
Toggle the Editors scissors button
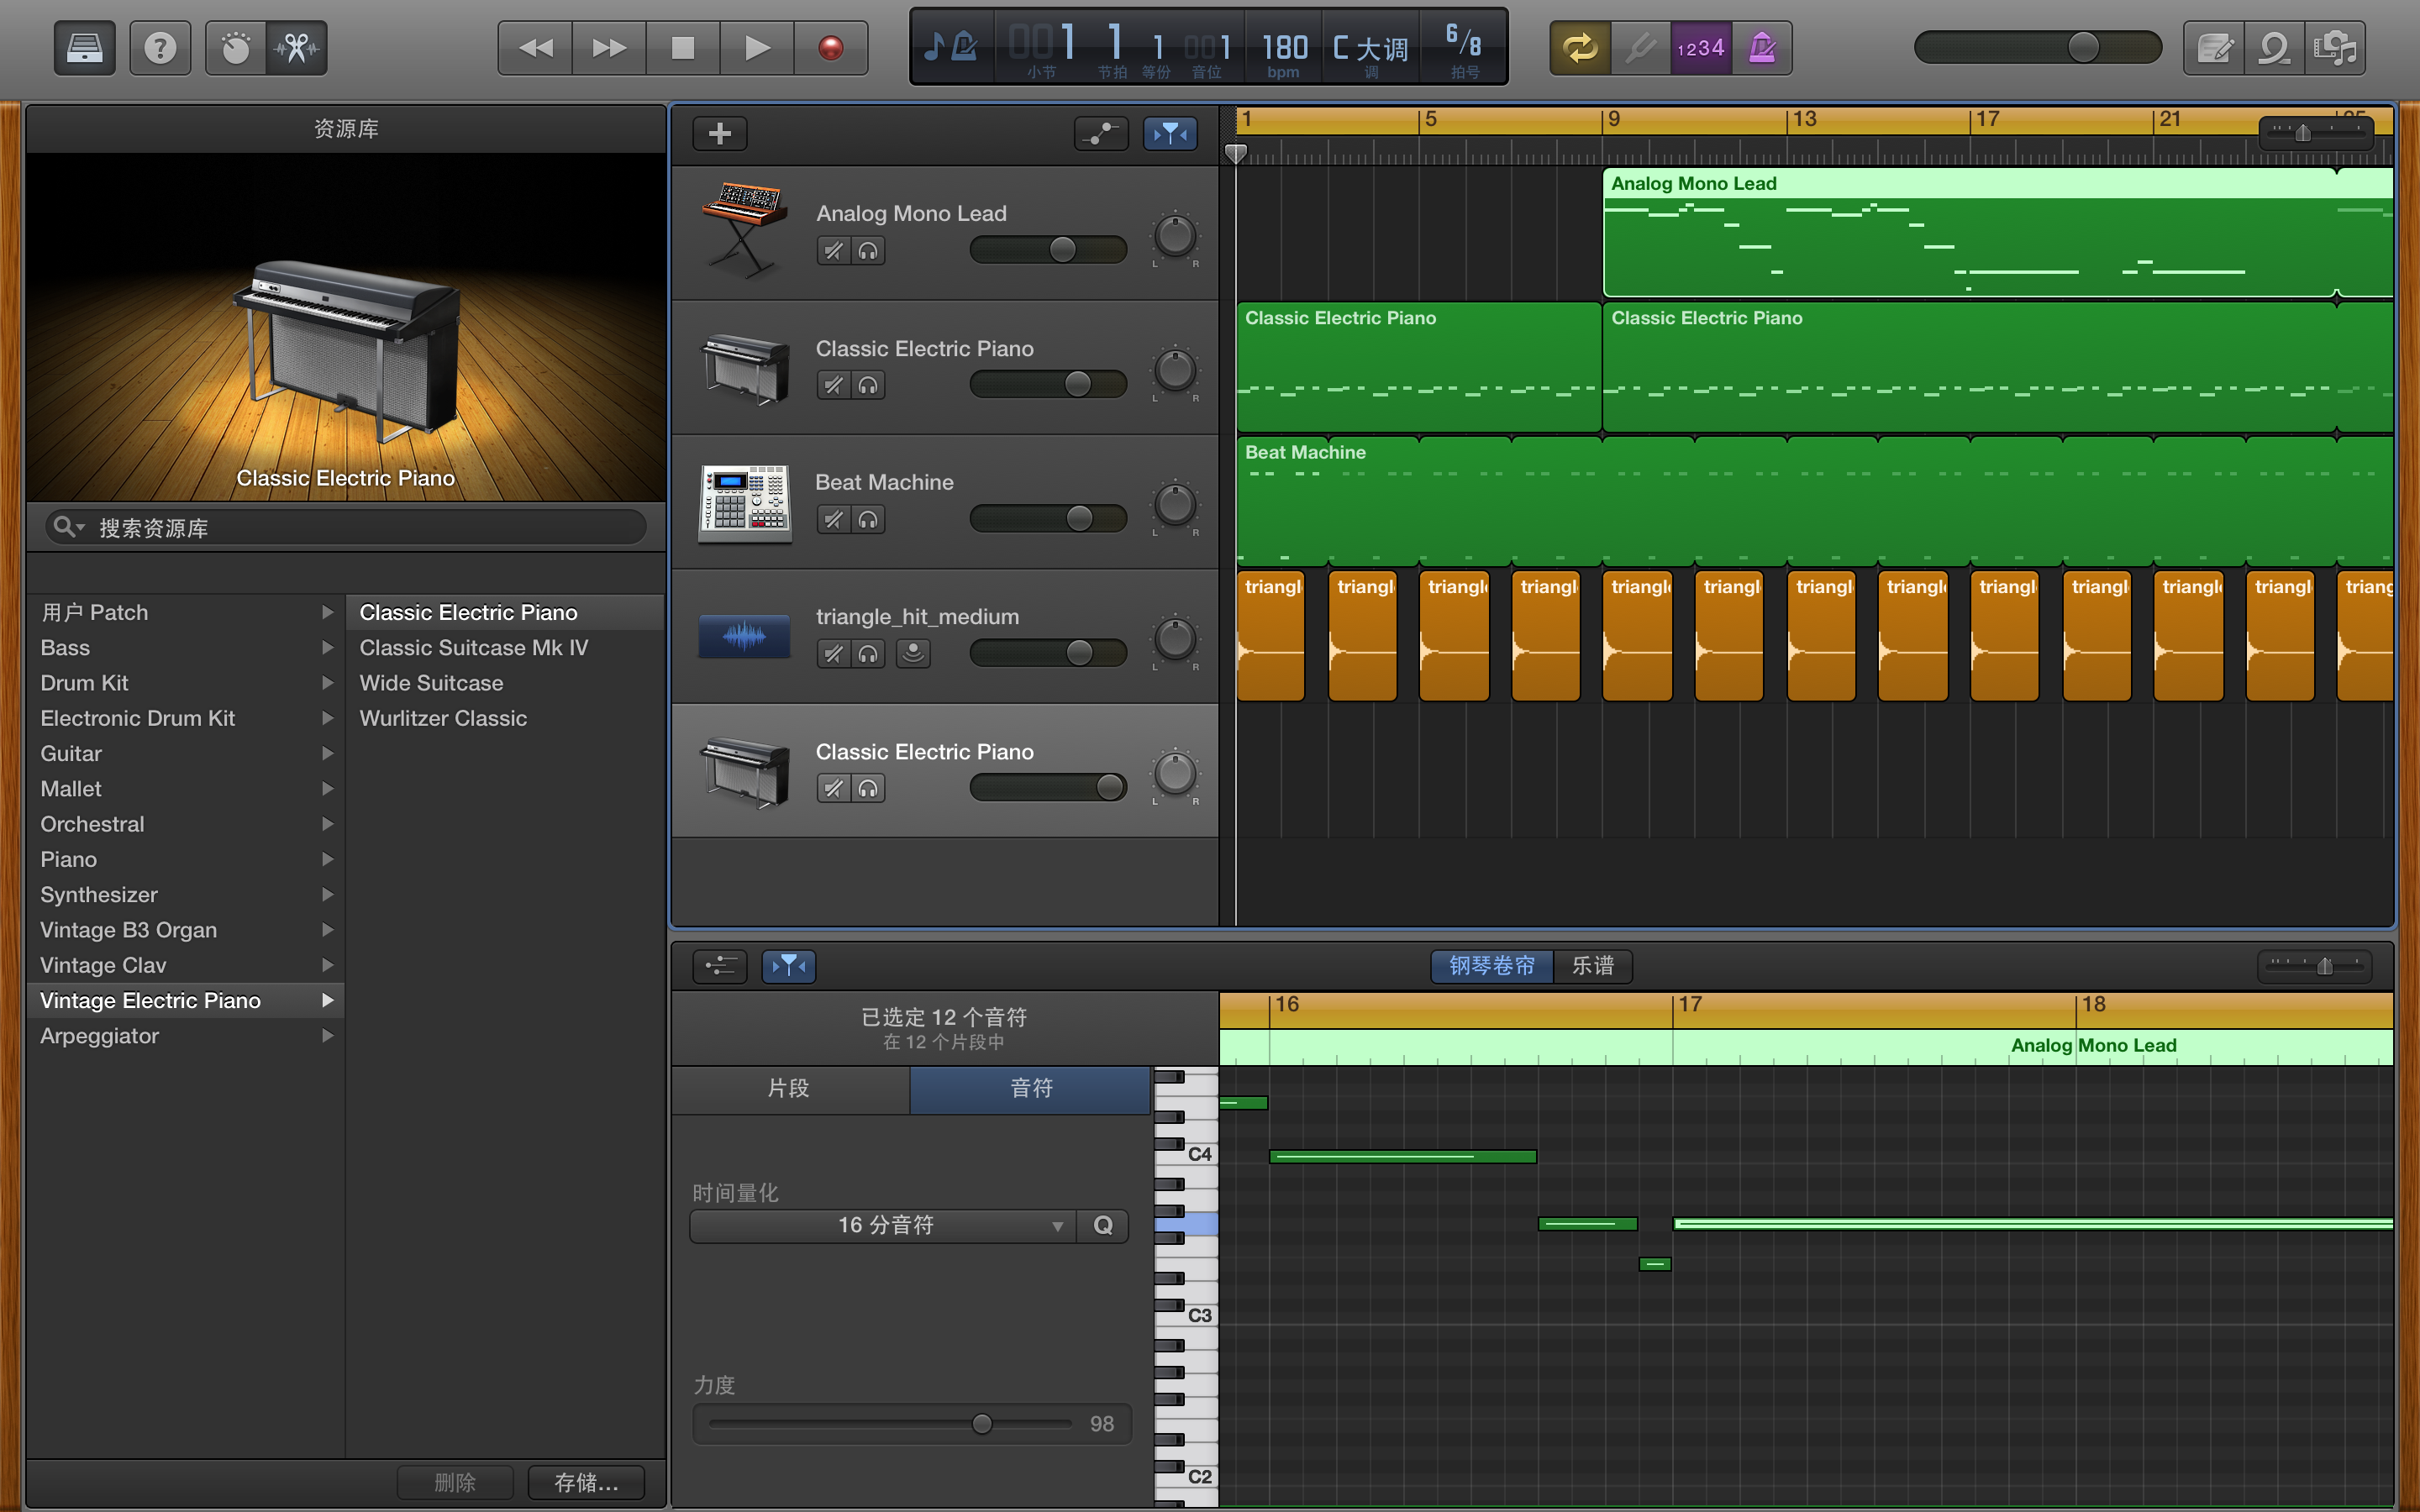click(297, 47)
